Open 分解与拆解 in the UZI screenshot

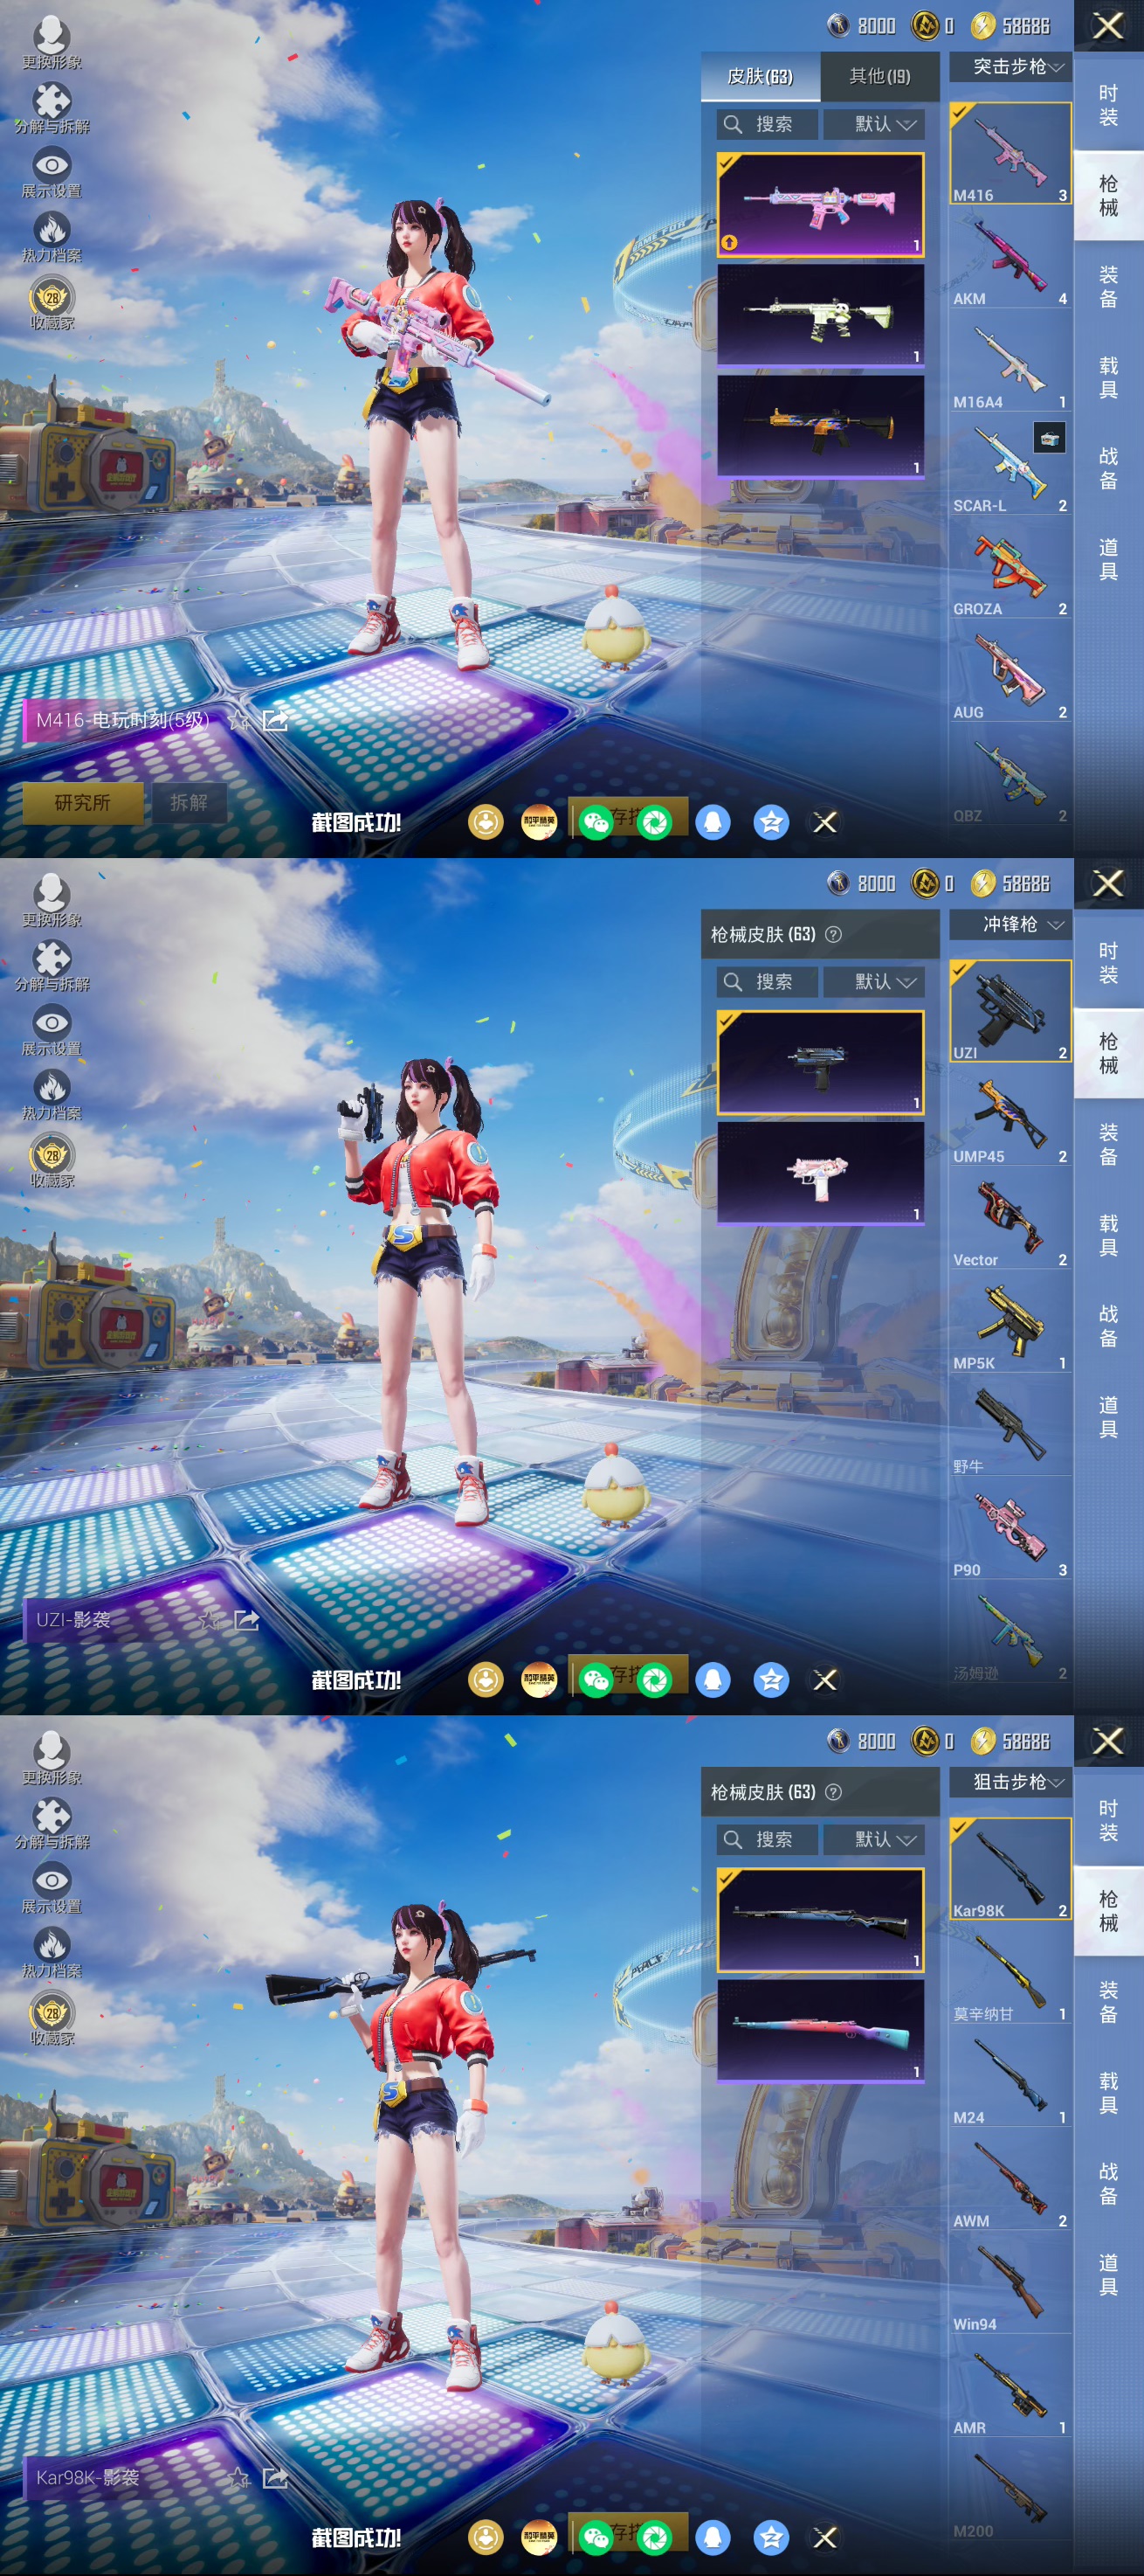point(52,965)
